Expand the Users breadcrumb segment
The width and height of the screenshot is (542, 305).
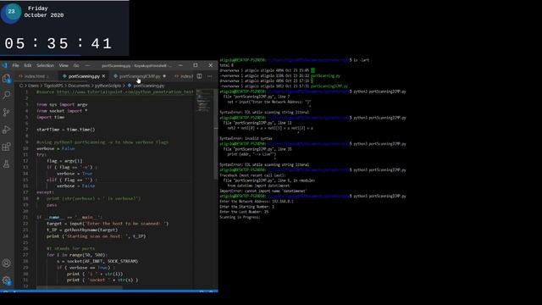(x=33, y=86)
